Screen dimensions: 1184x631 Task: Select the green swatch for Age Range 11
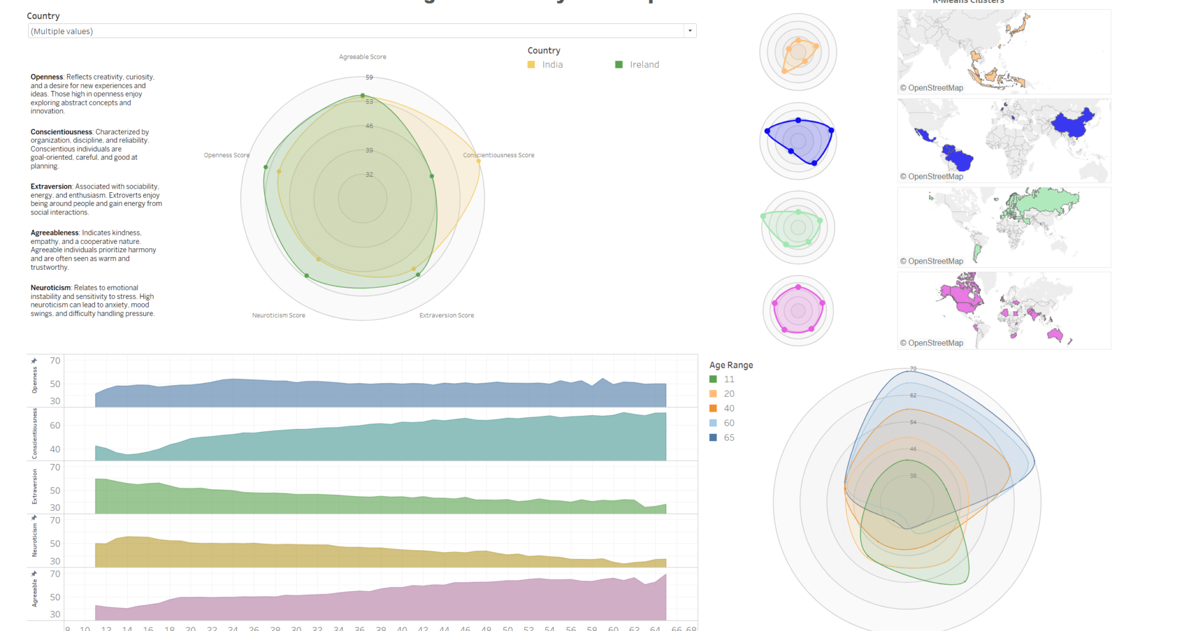tap(713, 379)
